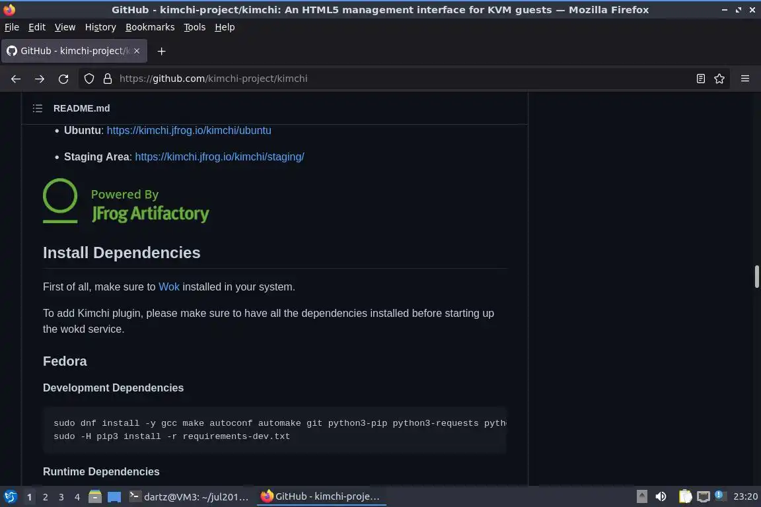761x507 pixels.
Task: Go forward with the forward arrow
Action: pos(40,79)
